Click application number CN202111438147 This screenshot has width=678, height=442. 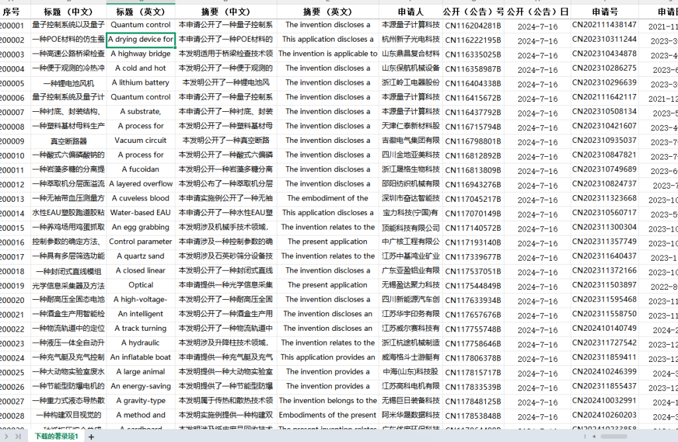[x=605, y=25]
